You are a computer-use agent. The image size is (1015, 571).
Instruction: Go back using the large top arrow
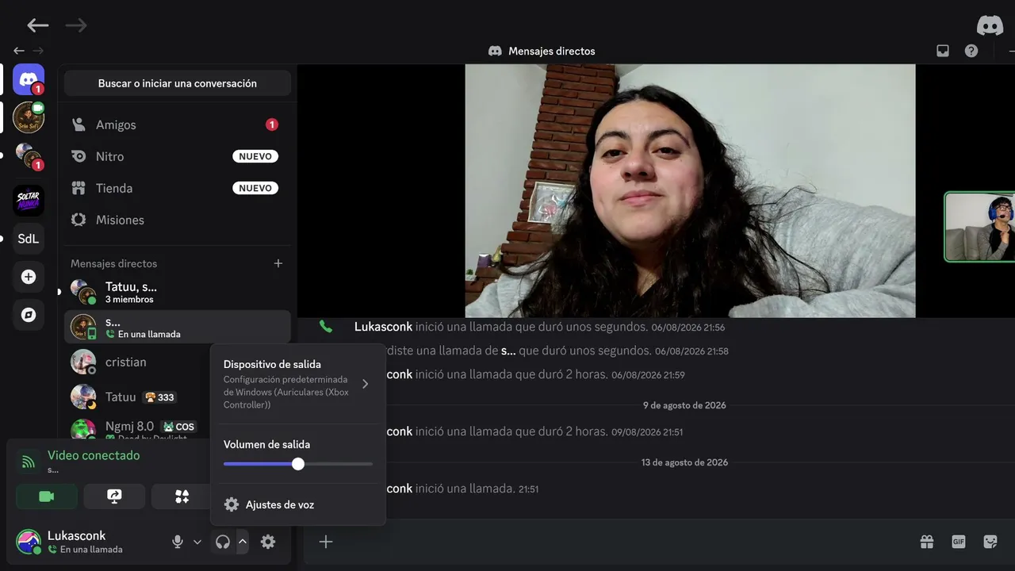click(x=38, y=25)
